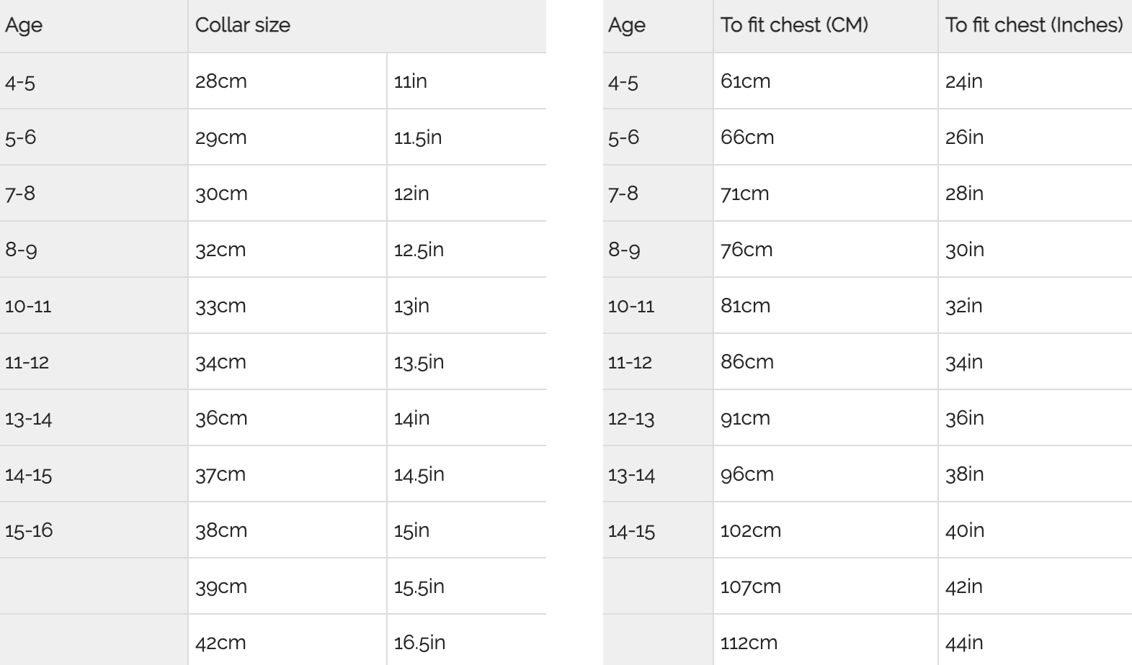Select the Age header in the collar table
1132x665 pixels.
tap(24, 25)
